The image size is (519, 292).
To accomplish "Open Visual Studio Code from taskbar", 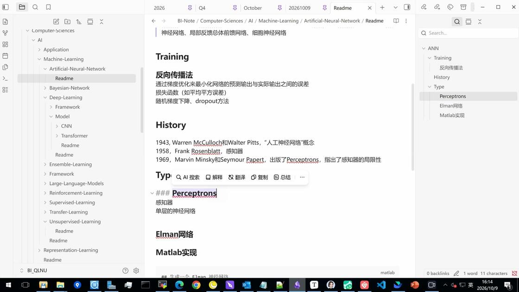I will coord(381,285).
